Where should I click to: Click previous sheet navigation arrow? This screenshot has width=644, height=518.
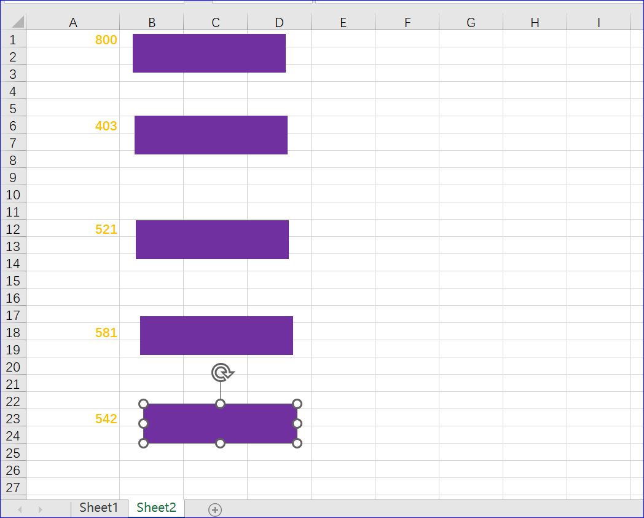20,510
